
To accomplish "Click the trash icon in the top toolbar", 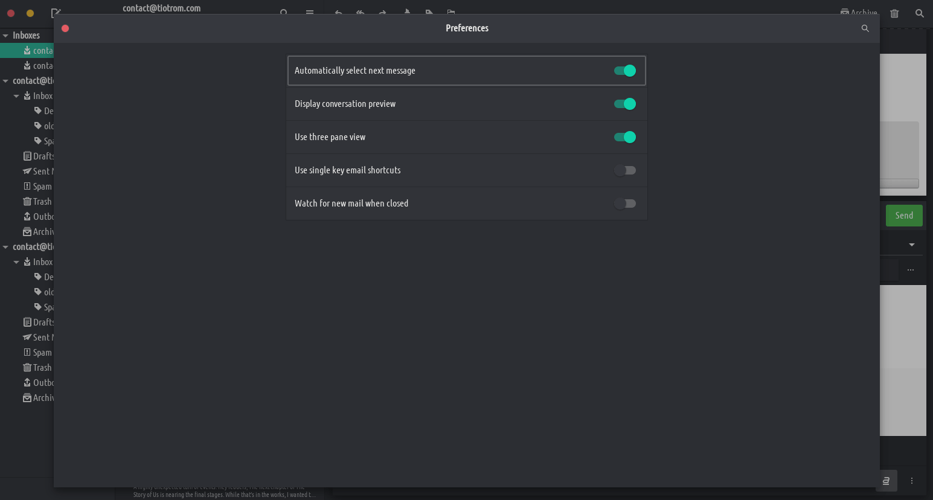I will [x=894, y=13].
